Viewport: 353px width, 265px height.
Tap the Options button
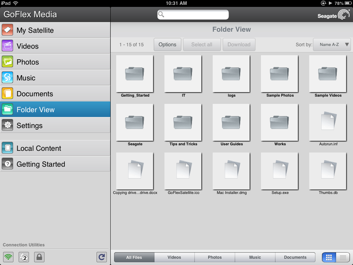coord(168,45)
